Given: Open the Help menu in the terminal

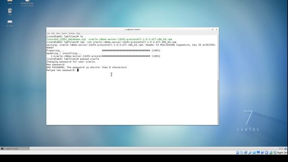Looking at the screenshot, I should (78, 33).
